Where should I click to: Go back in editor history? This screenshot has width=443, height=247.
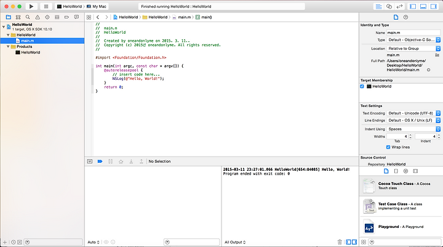[98, 17]
